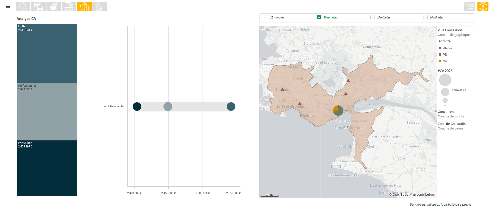Click the Atelier red legend swatch

tap(440, 48)
